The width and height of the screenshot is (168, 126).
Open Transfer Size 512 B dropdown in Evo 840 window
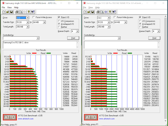tap(28, 22)
